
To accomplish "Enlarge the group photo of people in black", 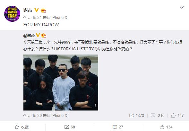I will point(61,83).
